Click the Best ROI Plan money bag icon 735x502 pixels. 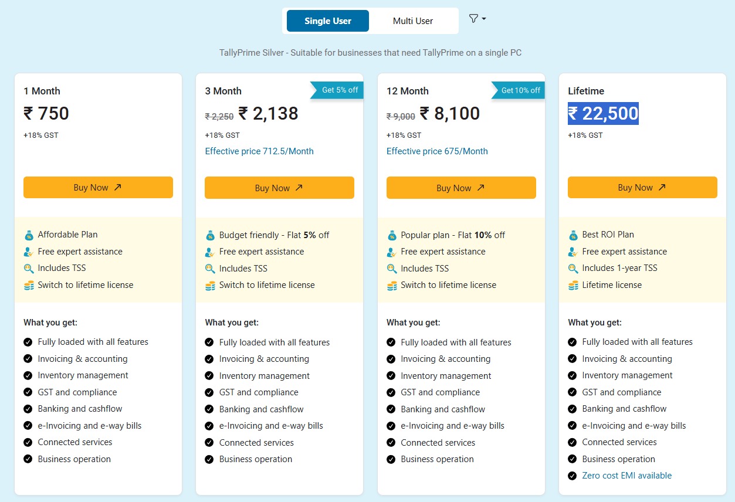pyautogui.click(x=573, y=235)
